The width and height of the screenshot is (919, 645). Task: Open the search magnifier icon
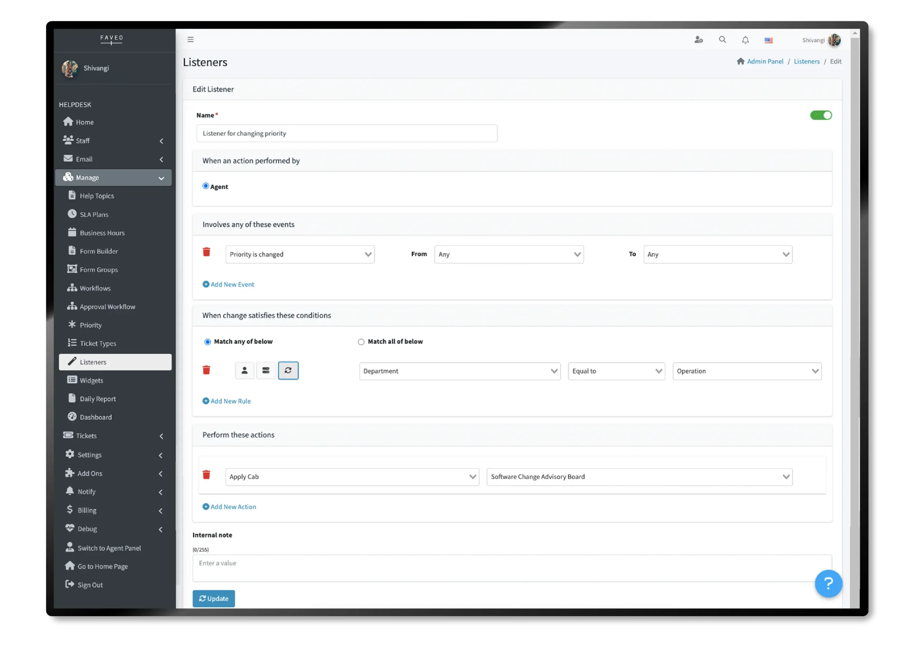pyautogui.click(x=722, y=39)
